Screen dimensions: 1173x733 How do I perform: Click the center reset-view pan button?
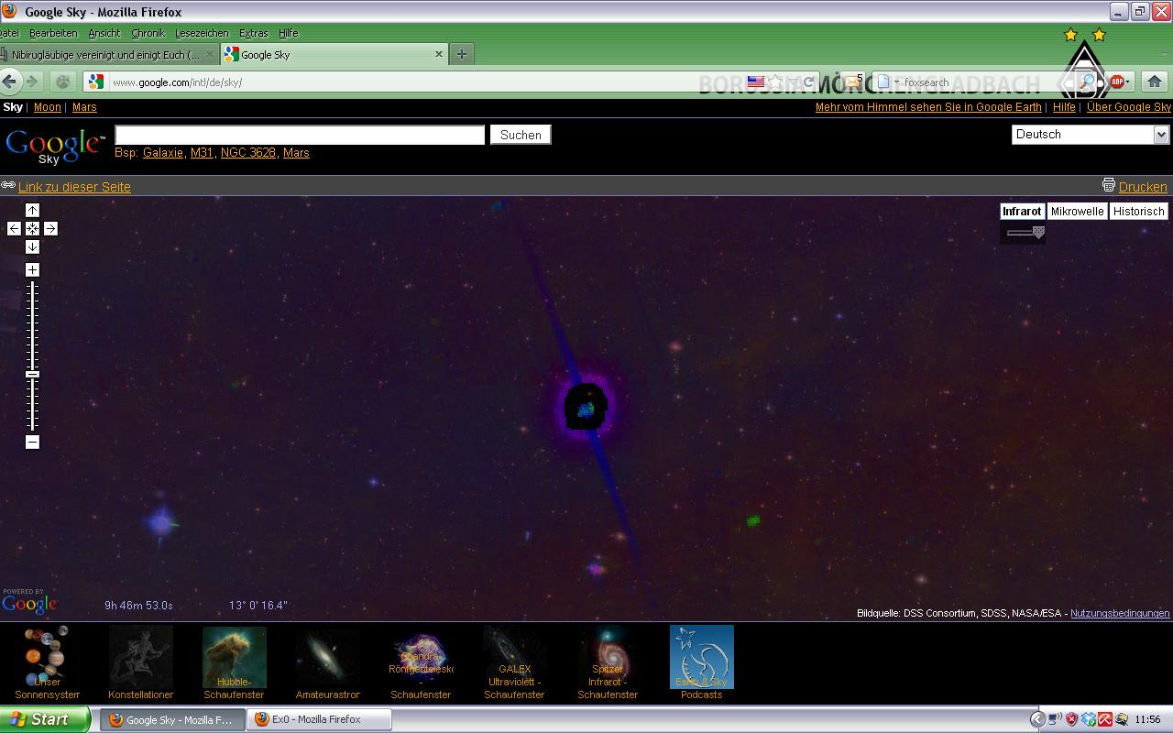click(x=32, y=228)
